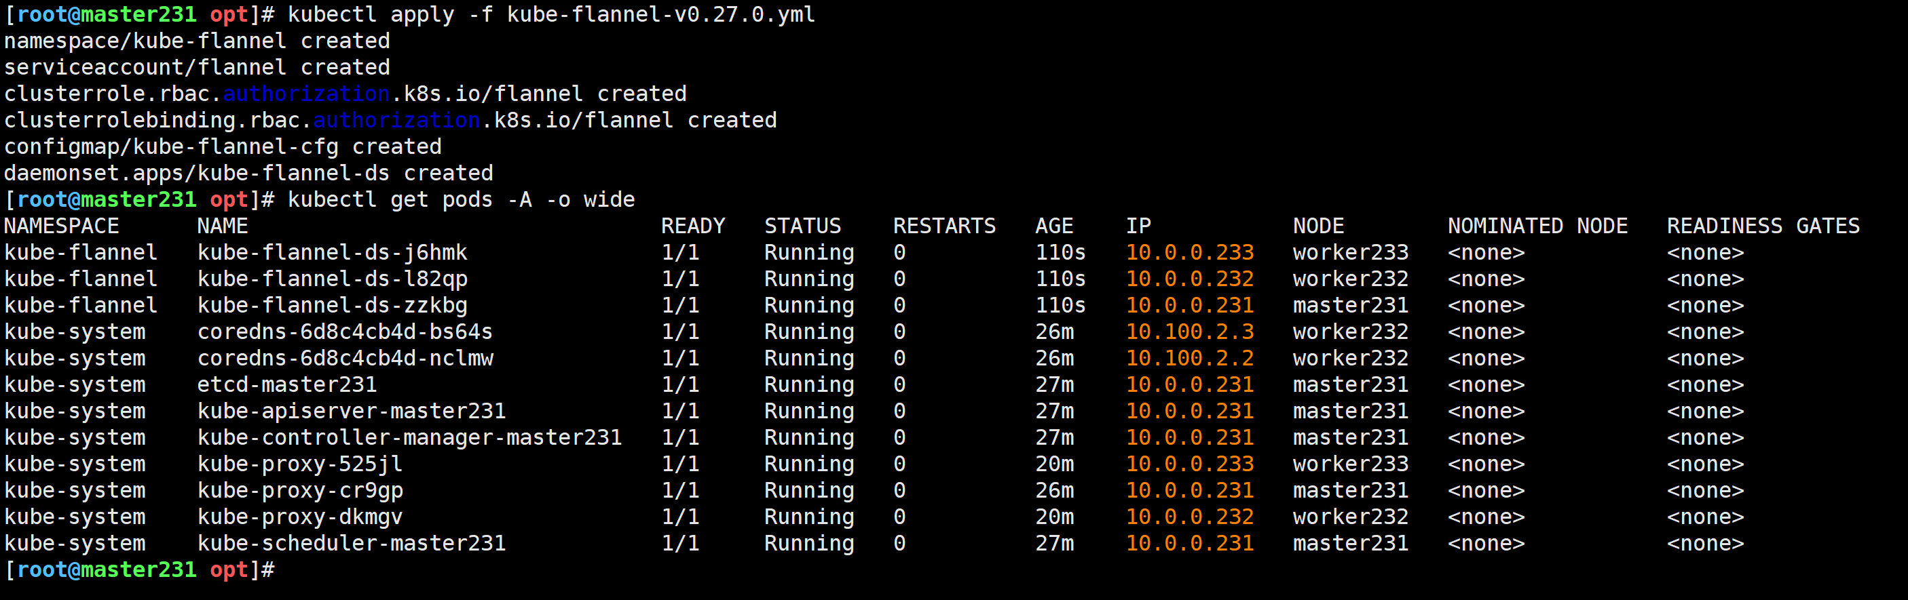Select 'serviceaccount/flannel created' output line
Image resolution: width=1908 pixels, height=600 pixels.
point(197,68)
